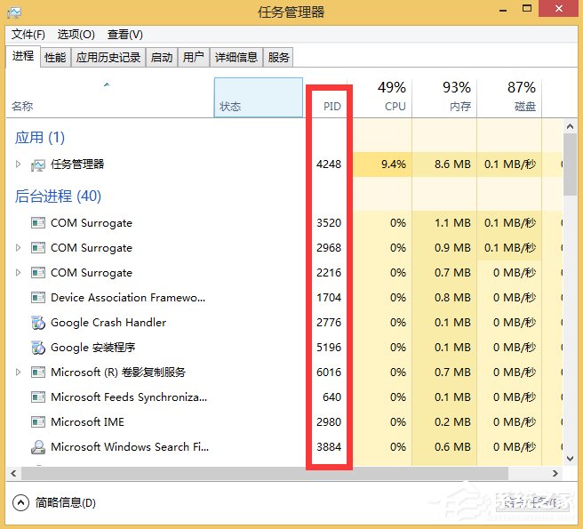Click the vertical scrollbar down arrow
The width and height of the screenshot is (583, 529).
pos(570,459)
